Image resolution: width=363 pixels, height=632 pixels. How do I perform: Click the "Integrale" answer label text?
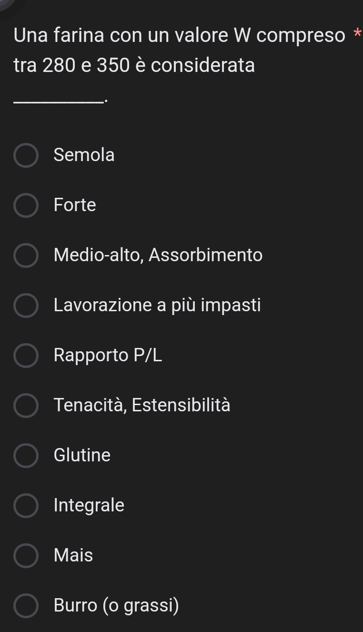(x=89, y=505)
